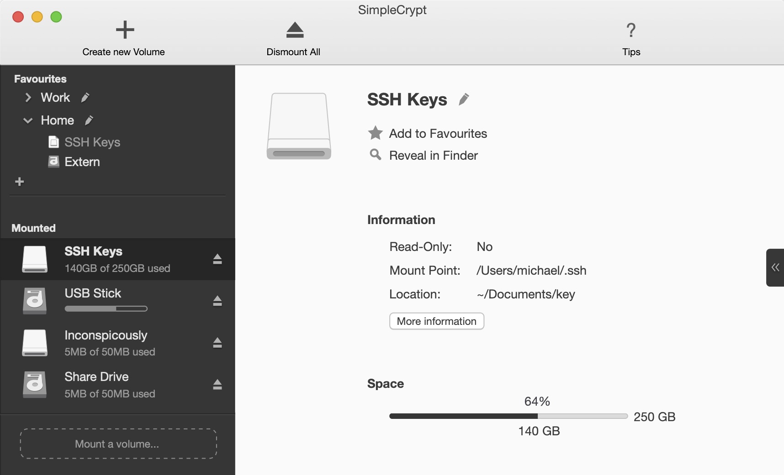
Task: Click the Create new Volume label
Action: click(123, 52)
